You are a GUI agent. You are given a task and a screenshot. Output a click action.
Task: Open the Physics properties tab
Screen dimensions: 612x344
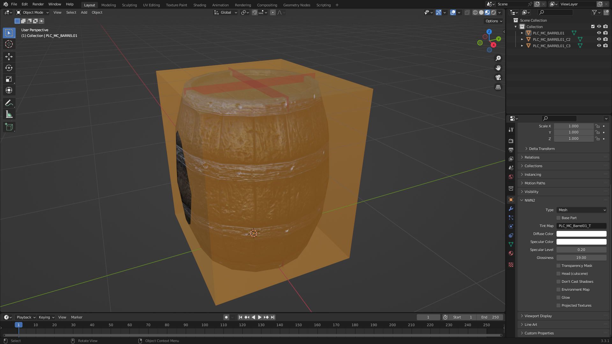click(x=511, y=226)
